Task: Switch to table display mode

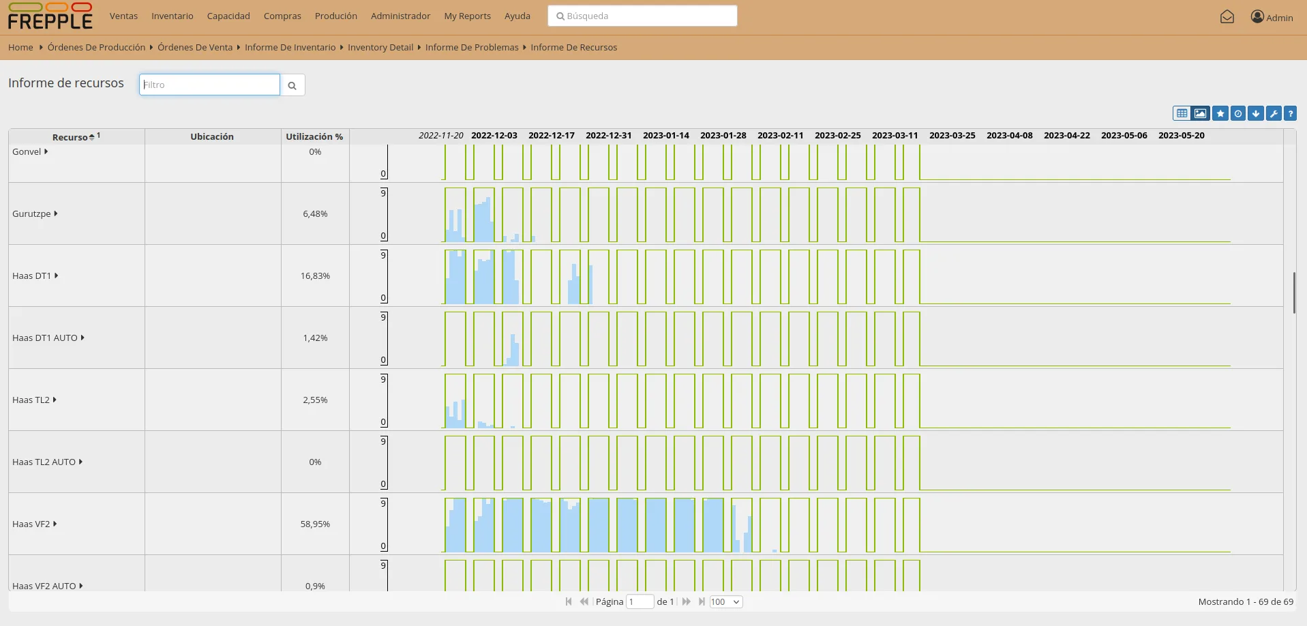Action: click(x=1182, y=113)
